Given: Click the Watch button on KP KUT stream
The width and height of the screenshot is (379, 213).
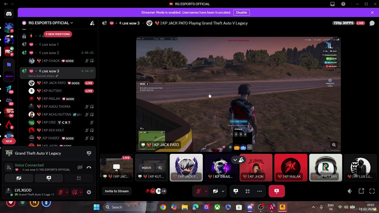Looking at the screenshot, I should click(x=146, y=168).
